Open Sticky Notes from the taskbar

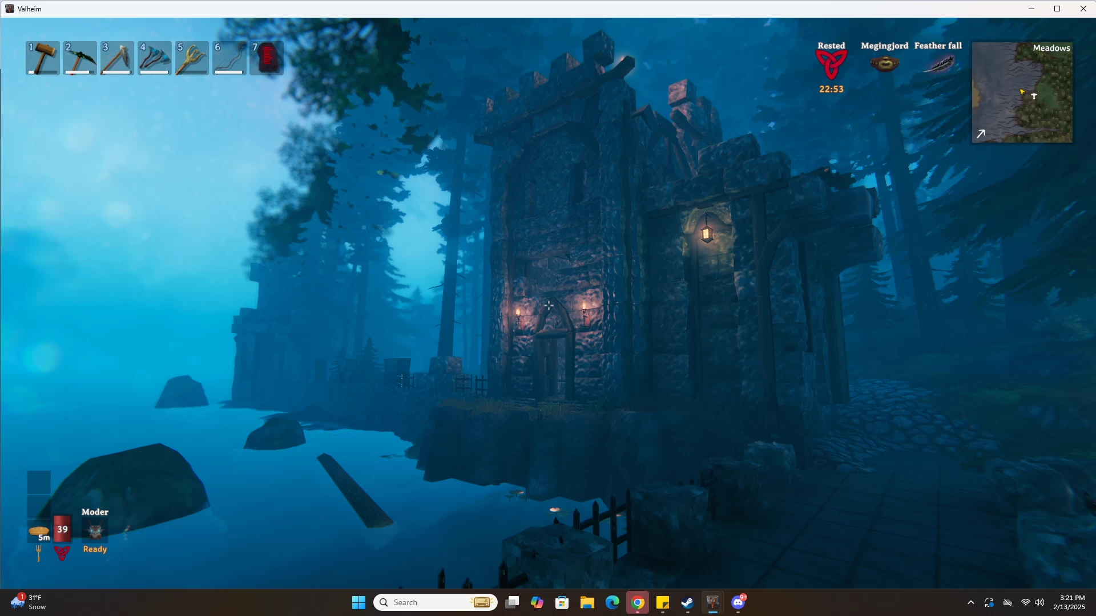pyautogui.click(x=663, y=602)
